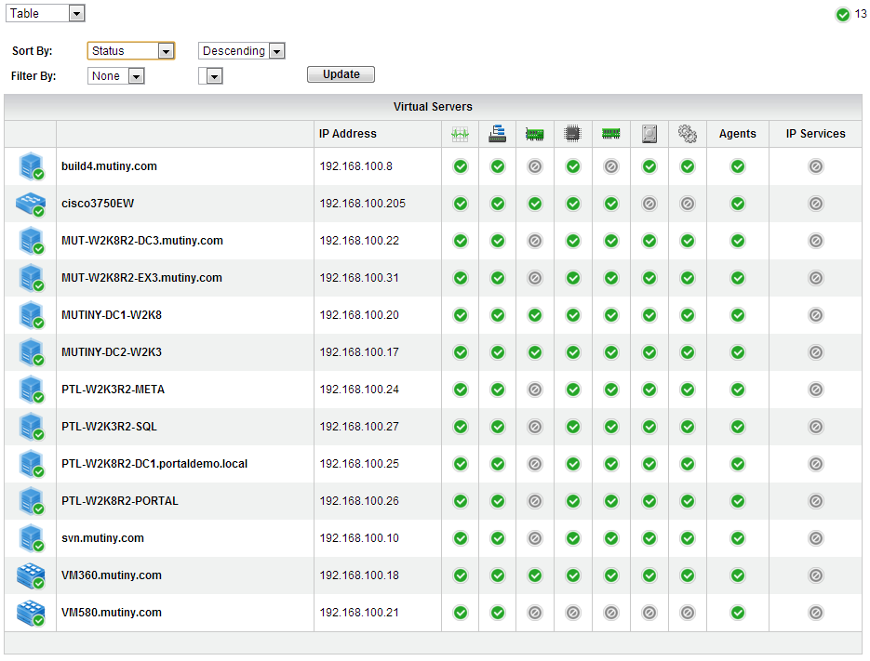Screen dimensions: 870x661
Task: Click MUTINY-DC2-W2K3 heartbeat status icon
Action: click(460, 352)
